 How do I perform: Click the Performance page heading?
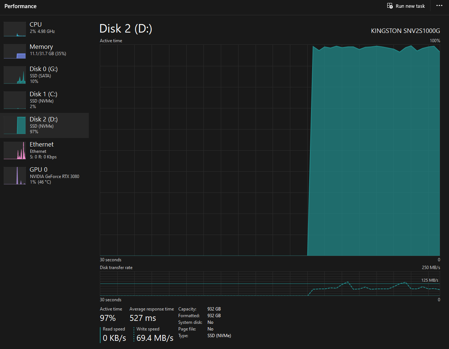click(x=20, y=6)
